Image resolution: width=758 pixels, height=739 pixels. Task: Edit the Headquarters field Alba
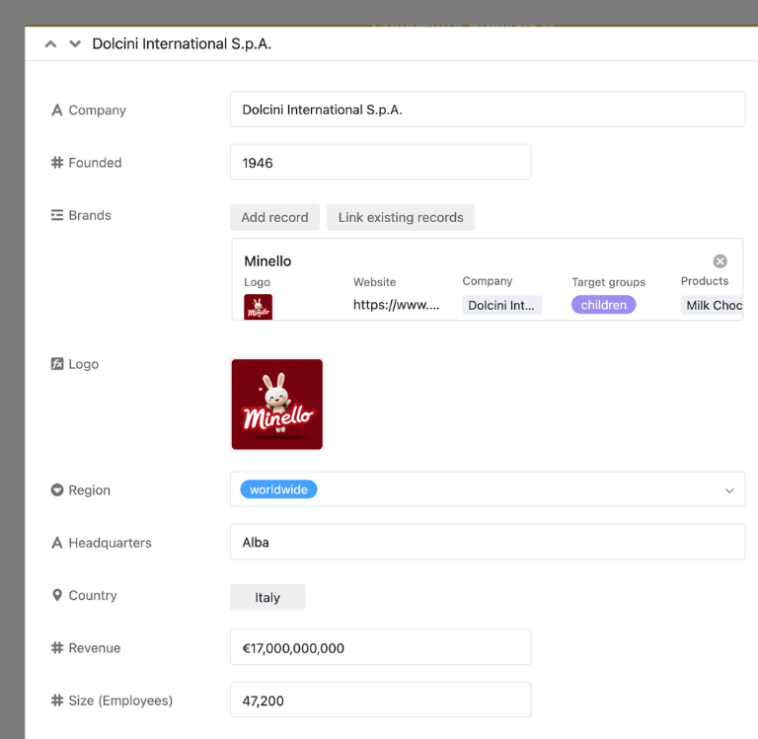[x=488, y=542]
